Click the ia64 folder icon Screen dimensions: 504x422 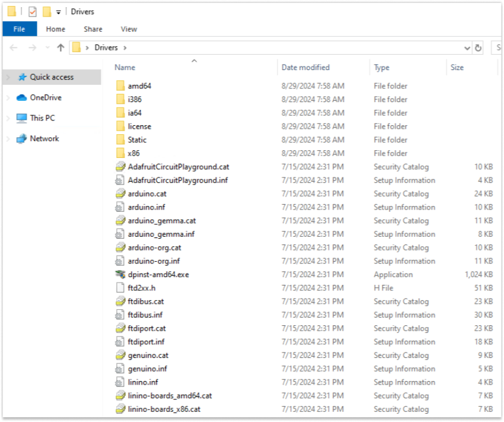120,113
